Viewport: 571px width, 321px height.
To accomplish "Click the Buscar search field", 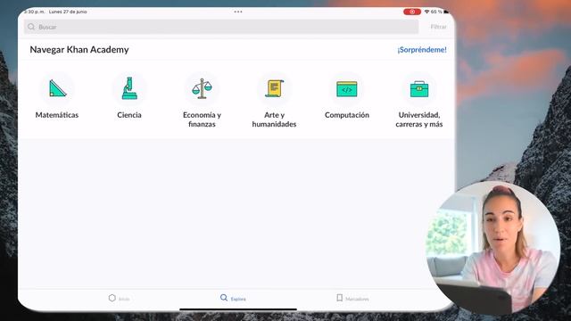I will [221, 27].
